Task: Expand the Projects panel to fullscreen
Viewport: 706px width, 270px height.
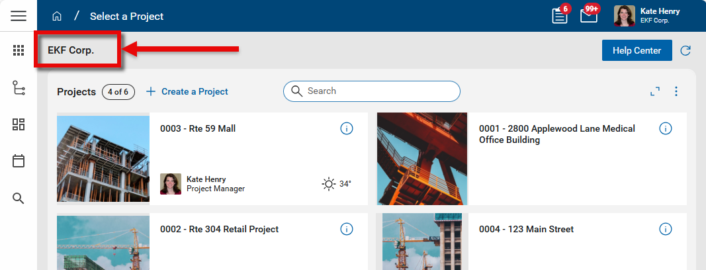Action: point(655,92)
